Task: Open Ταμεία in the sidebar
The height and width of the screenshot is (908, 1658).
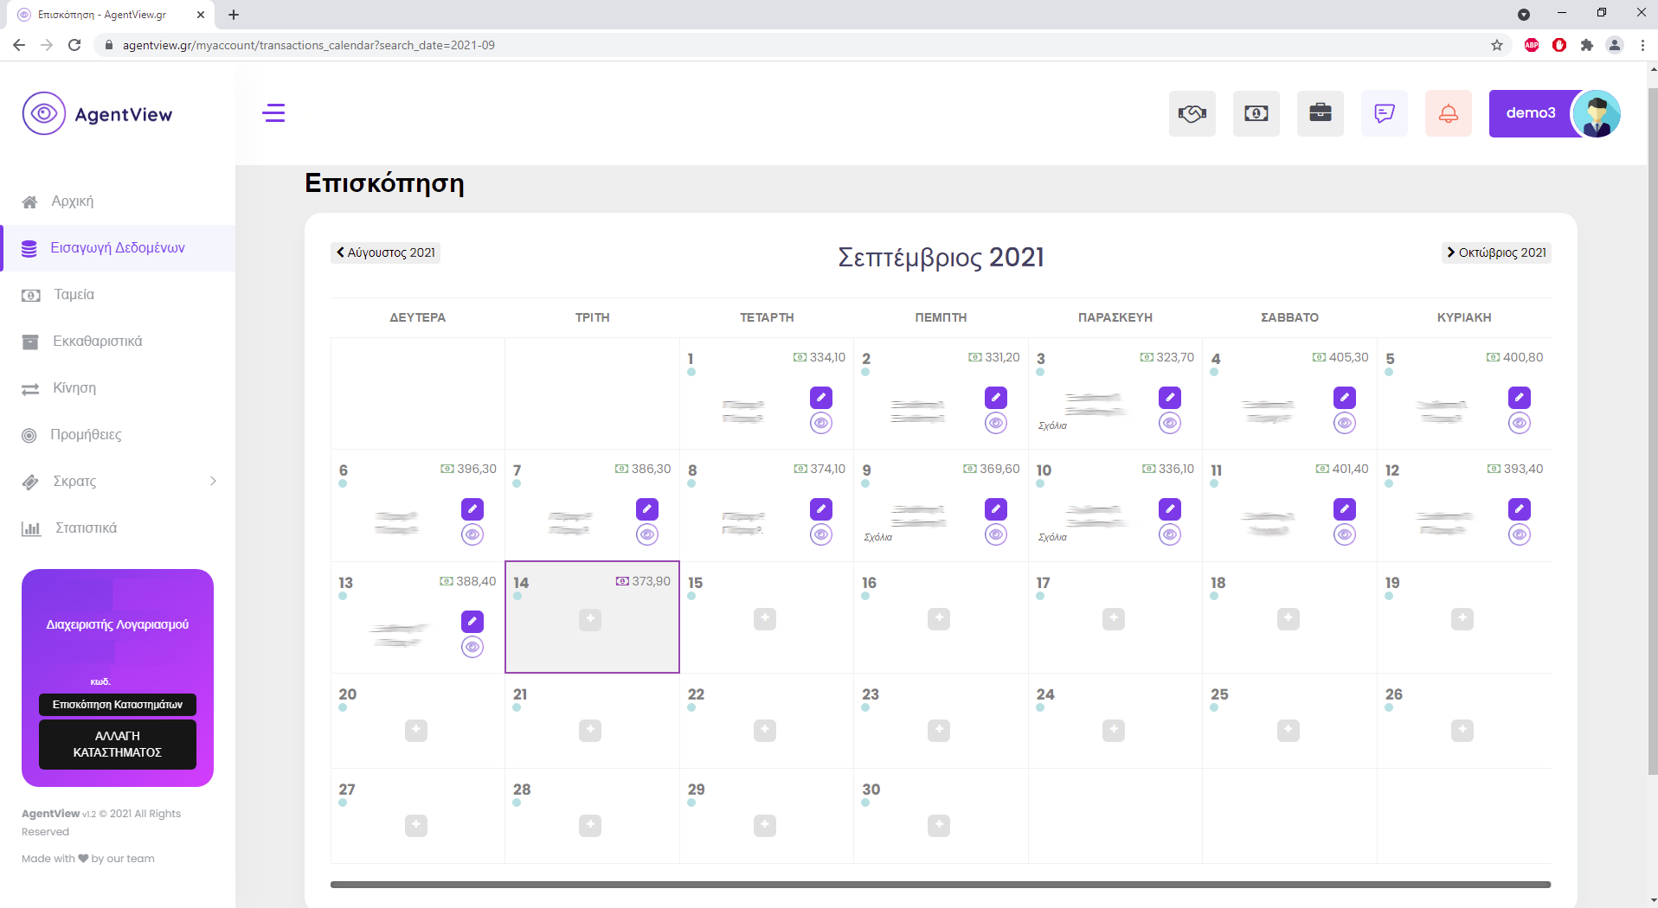Action: click(x=74, y=295)
